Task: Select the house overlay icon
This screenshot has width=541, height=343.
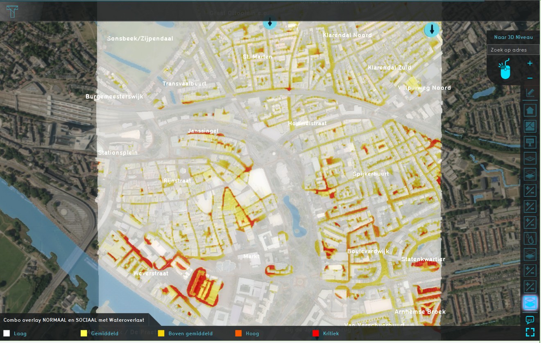Action: pyautogui.click(x=530, y=110)
